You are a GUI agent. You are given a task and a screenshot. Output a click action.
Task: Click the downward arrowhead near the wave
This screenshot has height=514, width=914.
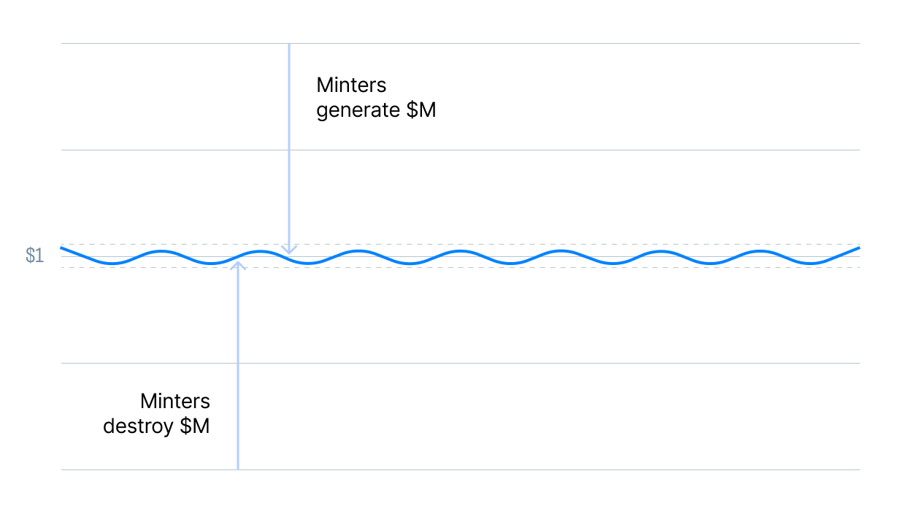(289, 250)
